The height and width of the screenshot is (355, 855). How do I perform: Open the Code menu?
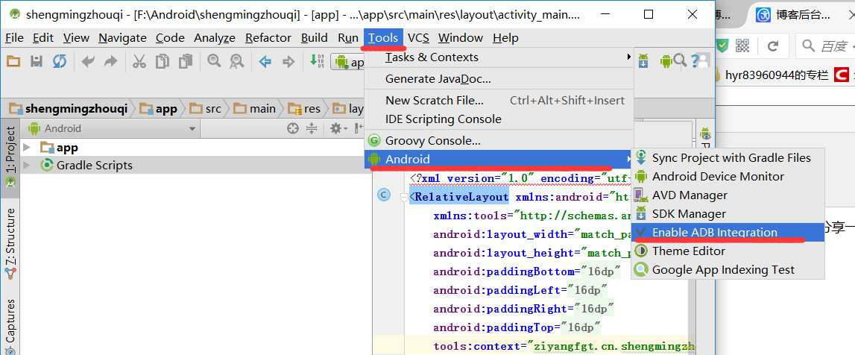[170, 37]
